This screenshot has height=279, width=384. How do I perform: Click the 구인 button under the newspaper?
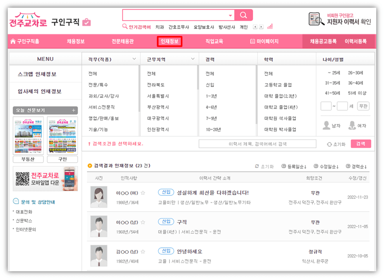(62, 159)
